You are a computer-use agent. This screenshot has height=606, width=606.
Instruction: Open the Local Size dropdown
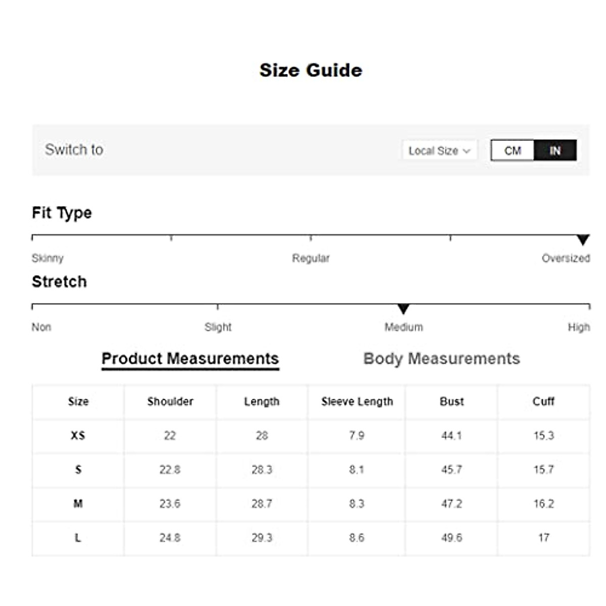[x=439, y=150]
